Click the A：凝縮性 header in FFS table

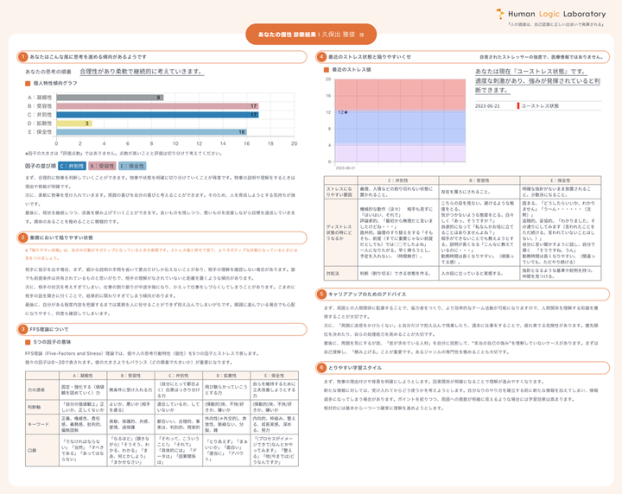[83, 376]
